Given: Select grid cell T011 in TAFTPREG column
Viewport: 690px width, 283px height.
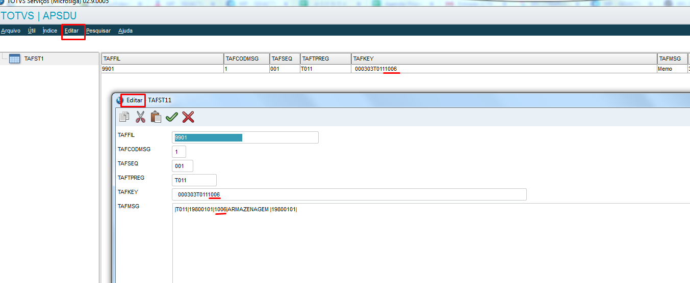Looking at the screenshot, I should pos(326,69).
